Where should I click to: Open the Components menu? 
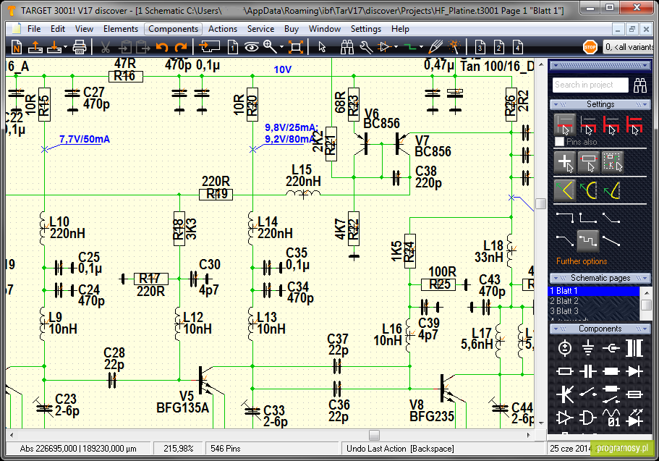[x=173, y=29]
